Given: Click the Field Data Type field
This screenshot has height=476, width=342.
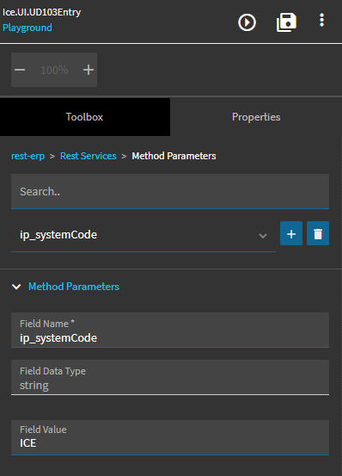Looking at the screenshot, I should [x=170, y=377].
